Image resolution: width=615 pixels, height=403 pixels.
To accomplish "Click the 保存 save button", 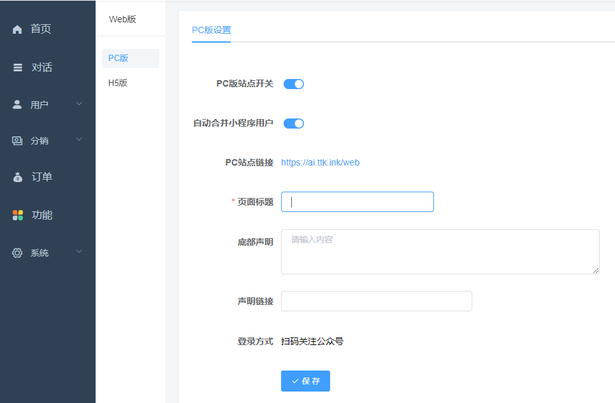I will coord(305,381).
